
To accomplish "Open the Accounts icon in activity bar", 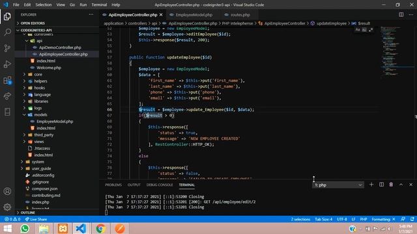I will 7,191.
